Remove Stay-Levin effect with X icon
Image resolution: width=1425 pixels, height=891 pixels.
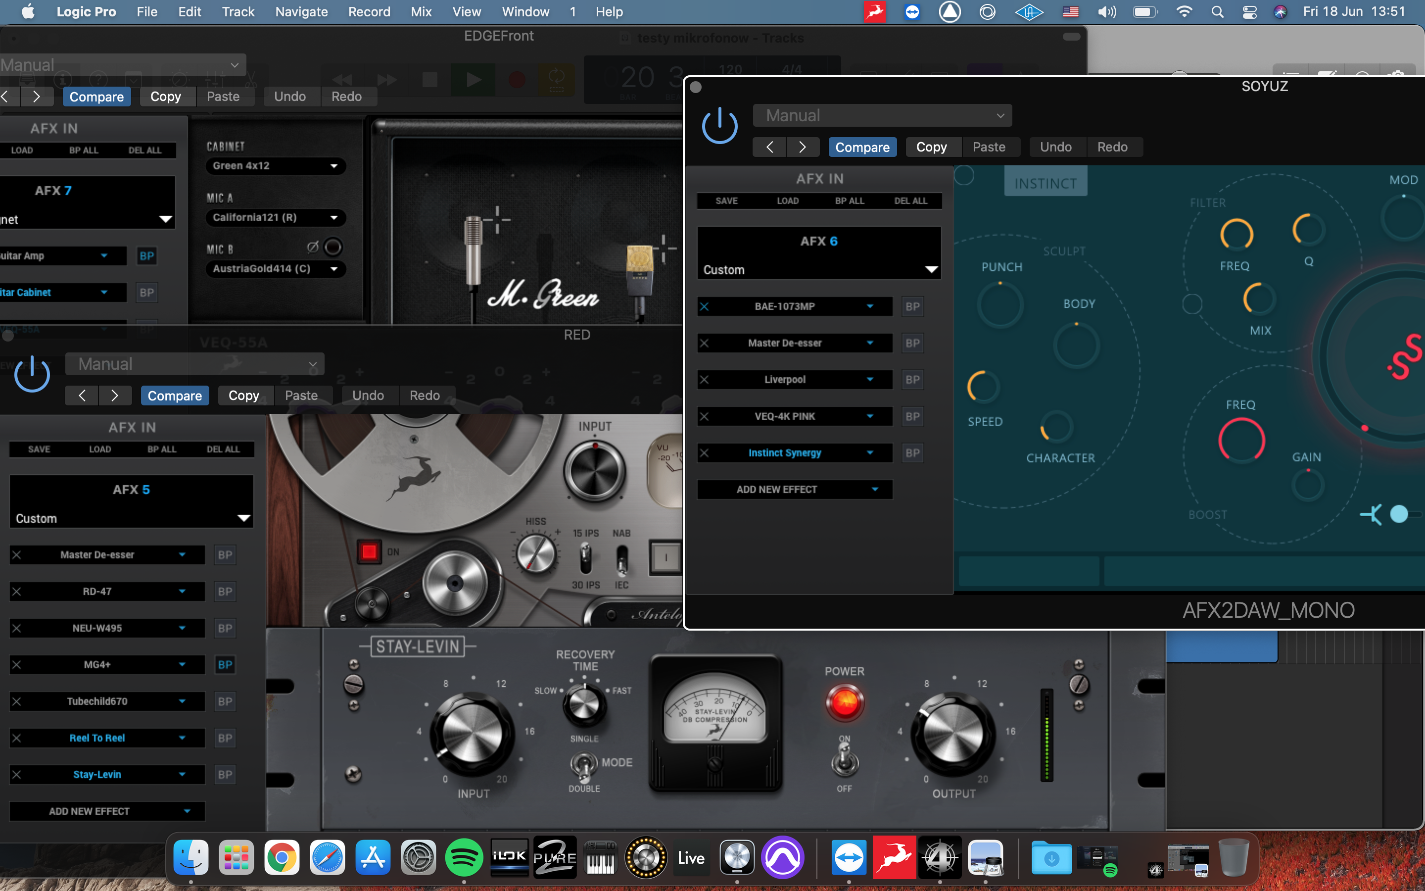16,774
